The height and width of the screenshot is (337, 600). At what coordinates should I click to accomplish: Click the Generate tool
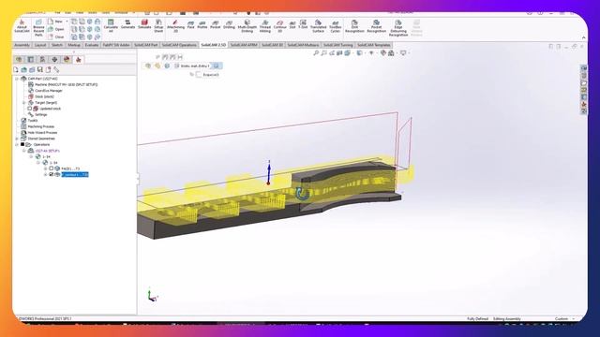click(127, 24)
